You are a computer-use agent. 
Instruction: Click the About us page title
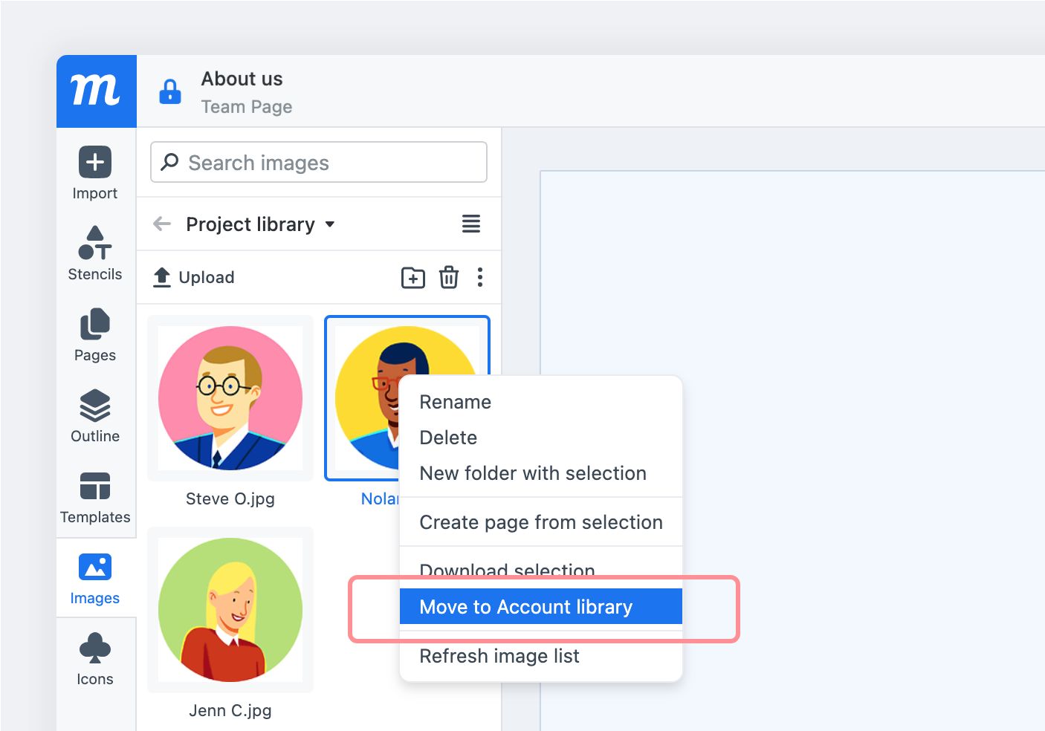pos(242,79)
